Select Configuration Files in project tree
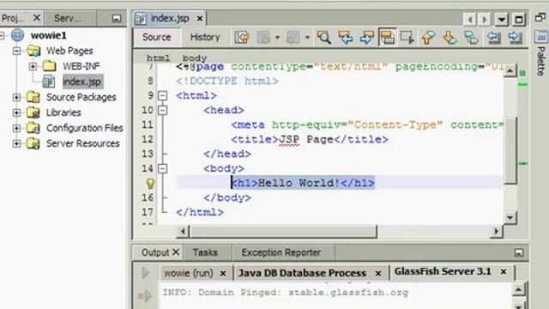 [85, 128]
